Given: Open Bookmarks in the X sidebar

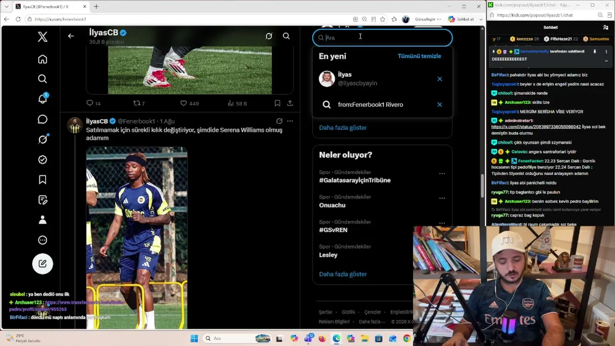Looking at the screenshot, I should click(x=43, y=180).
